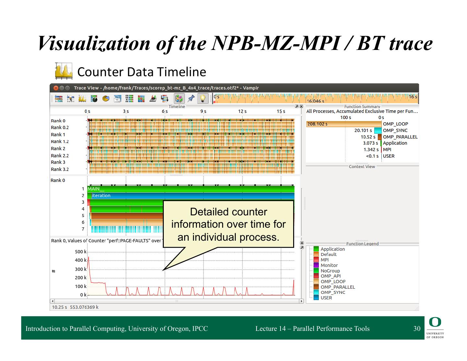
Task: Click the blue iteration function bar
Action: (193, 196)
